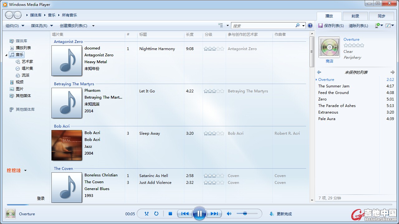Click in the 搜索 search box
The image size is (399, 224).
coord(263,26)
